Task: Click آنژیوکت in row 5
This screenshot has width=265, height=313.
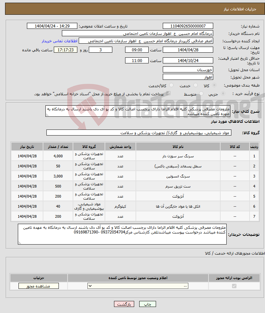Action: click(178, 197)
